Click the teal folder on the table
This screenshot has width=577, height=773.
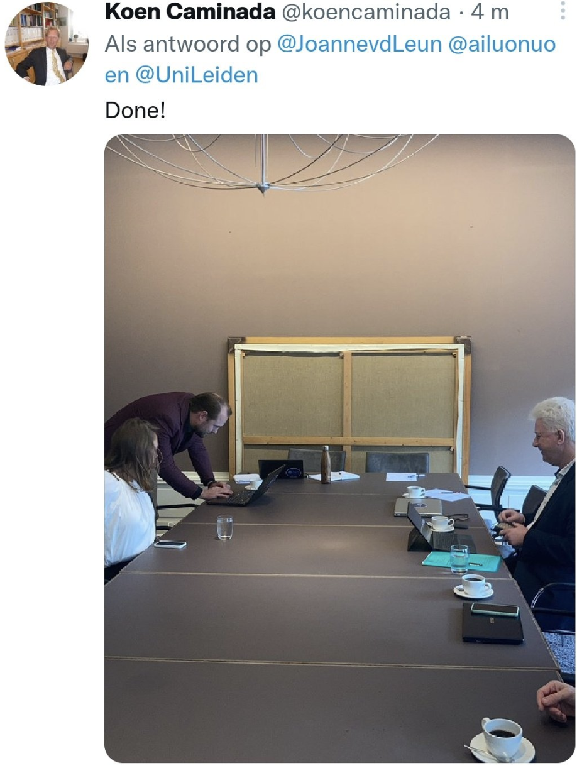[x=461, y=561]
